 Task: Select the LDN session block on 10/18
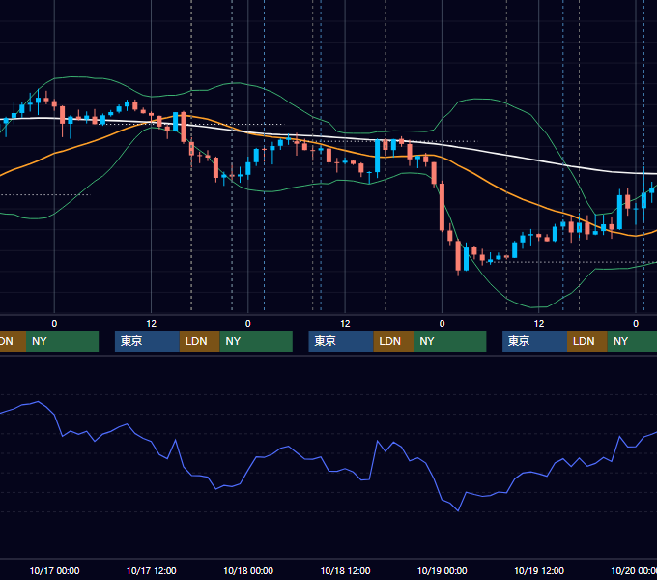point(393,341)
